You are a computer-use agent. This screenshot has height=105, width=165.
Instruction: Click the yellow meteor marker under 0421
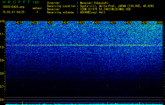point(22,103)
